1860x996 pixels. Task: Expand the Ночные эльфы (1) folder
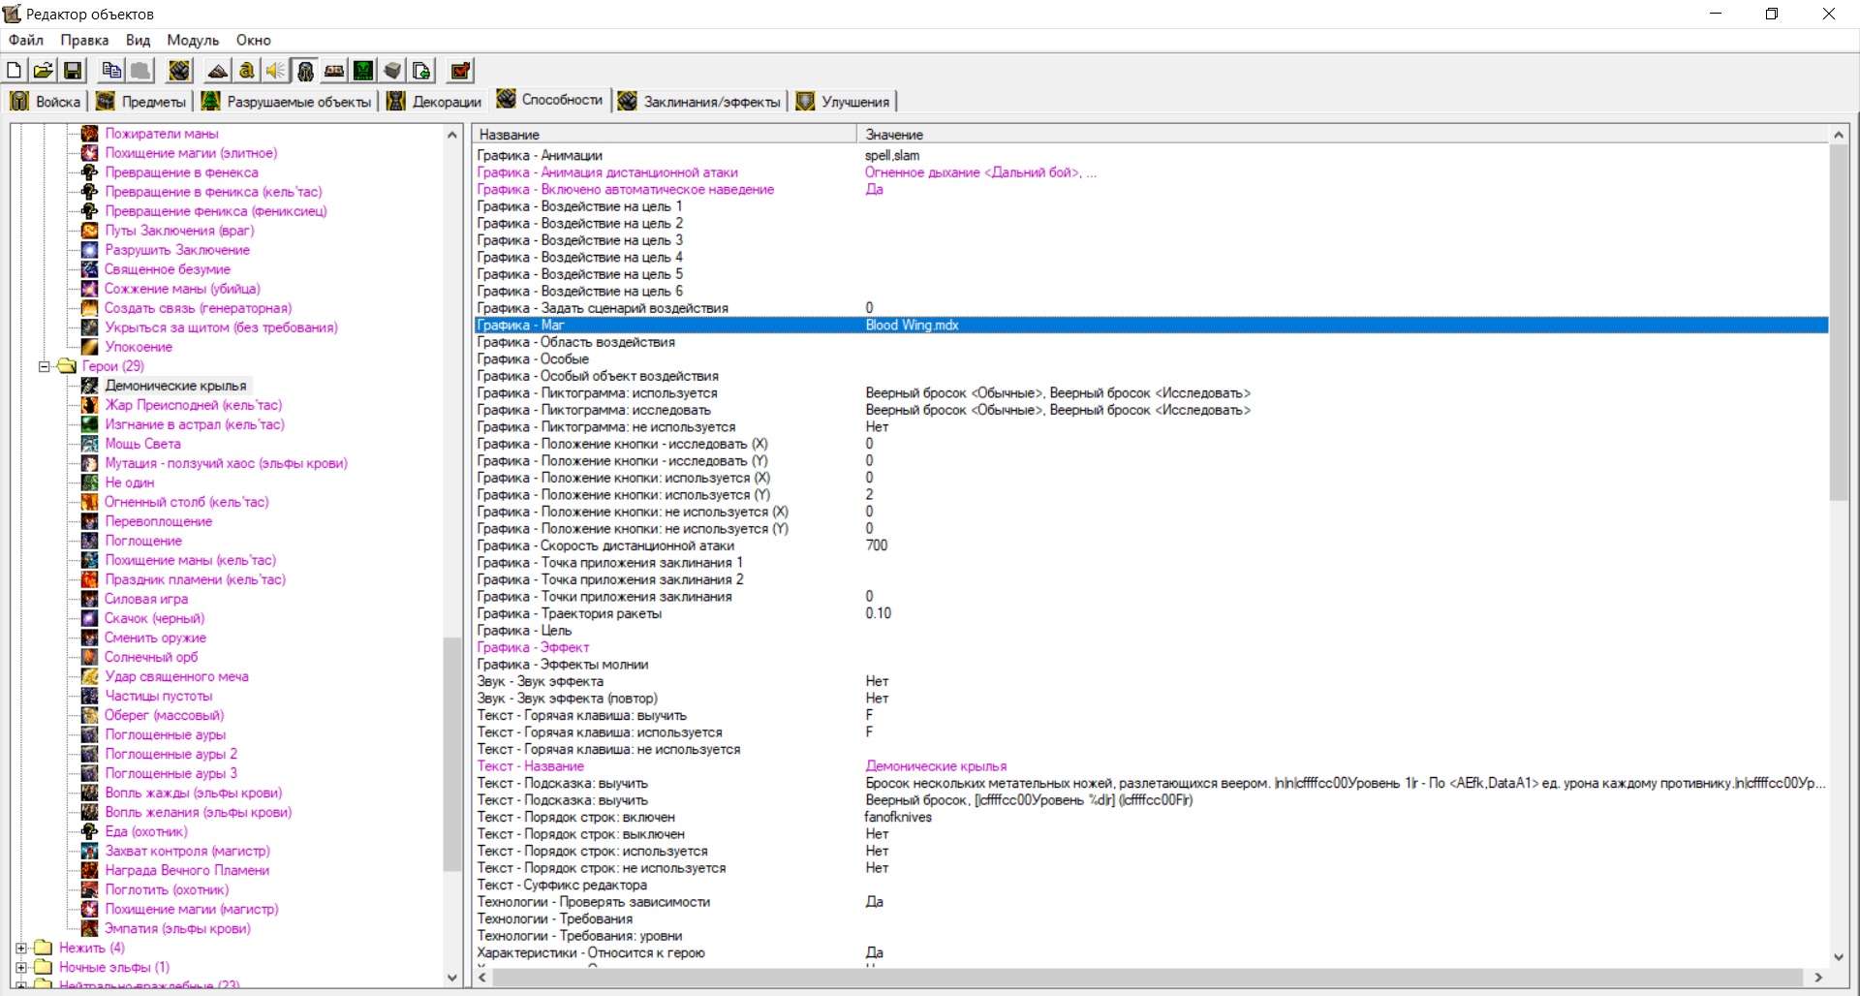tap(21, 967)
